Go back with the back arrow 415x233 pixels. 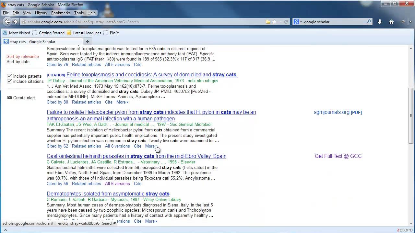(7, 22)
